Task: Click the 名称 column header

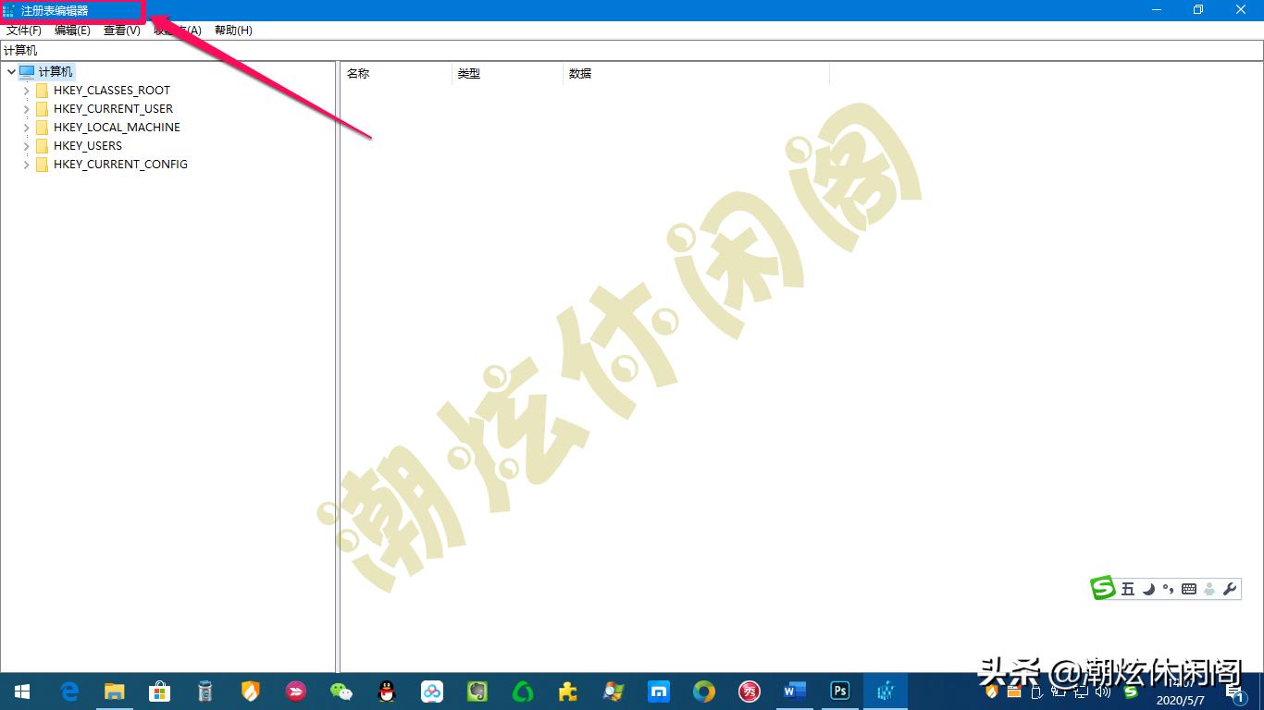Action: (358, 73)
